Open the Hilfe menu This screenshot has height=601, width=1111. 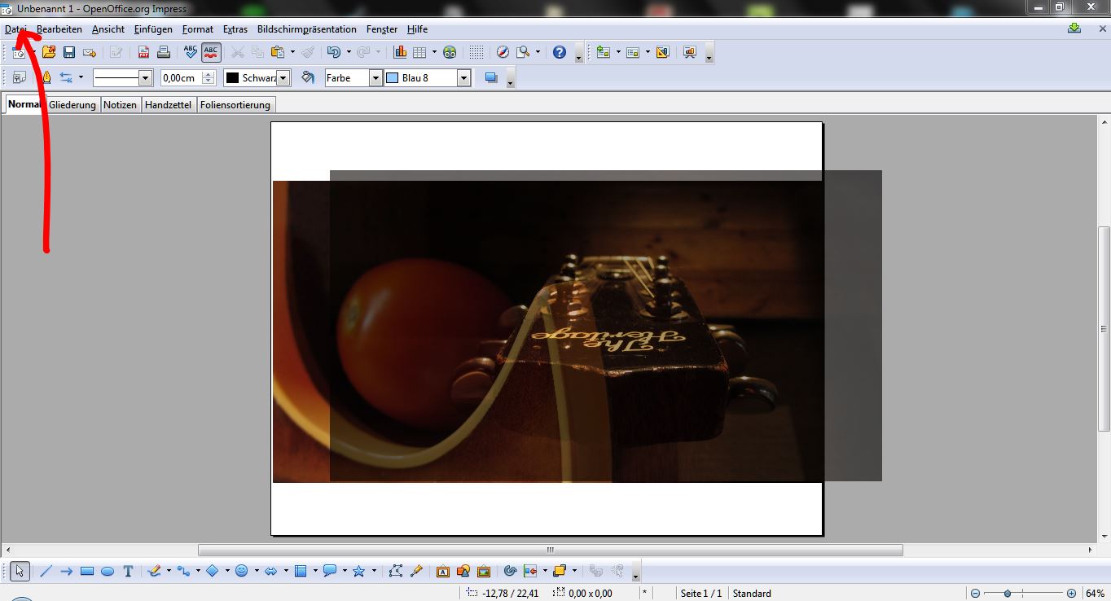click(x=417, y=29)
